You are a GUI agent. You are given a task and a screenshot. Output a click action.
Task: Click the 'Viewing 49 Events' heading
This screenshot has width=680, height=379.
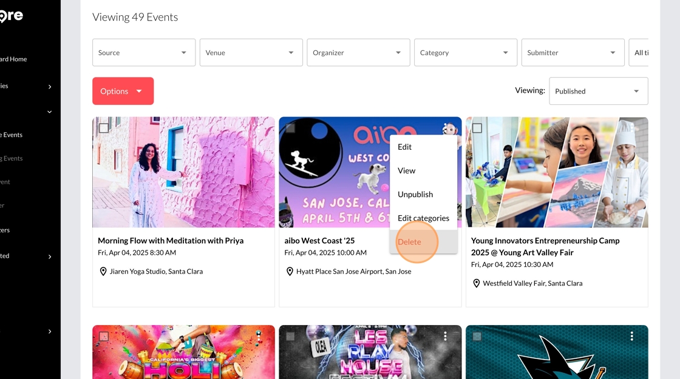(135, 17)
